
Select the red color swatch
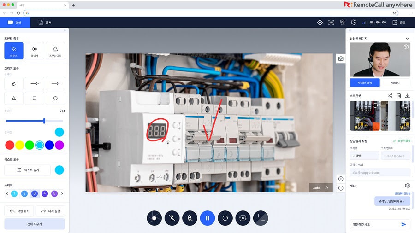10,145
